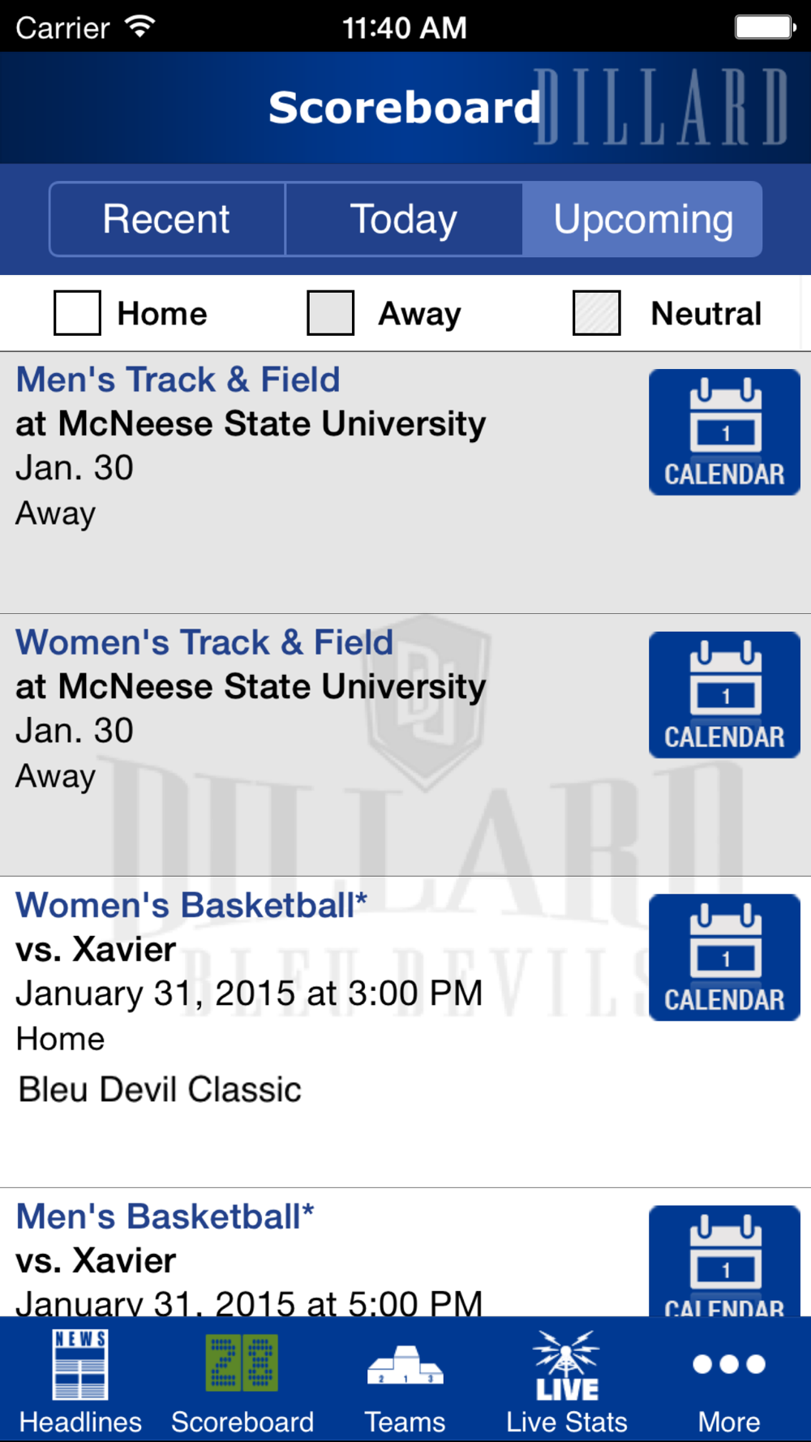
Task: Add Men's Track & Field to calendar
Action: coord(724,432)
